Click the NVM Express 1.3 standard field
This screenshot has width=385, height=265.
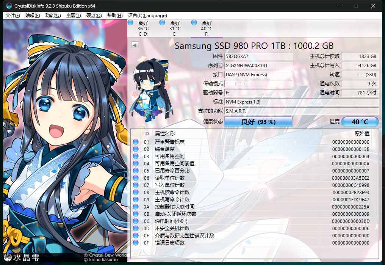click(302, 102)
